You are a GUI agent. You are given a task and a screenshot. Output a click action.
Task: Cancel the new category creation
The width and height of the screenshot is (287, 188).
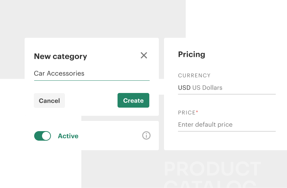[50, 100]
